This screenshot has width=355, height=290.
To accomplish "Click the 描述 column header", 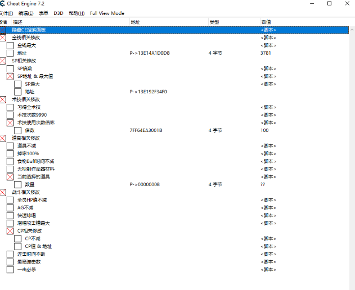I will [71, 22].
